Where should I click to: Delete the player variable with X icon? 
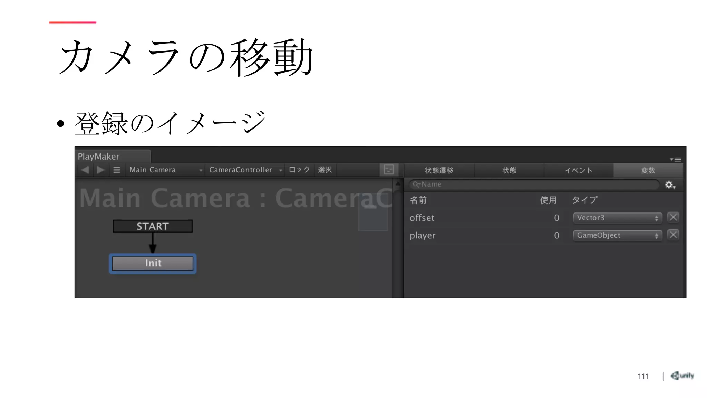tap(673, 235)
